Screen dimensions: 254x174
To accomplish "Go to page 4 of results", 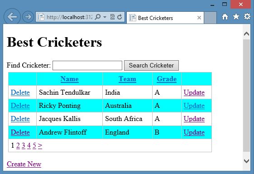I will tap(29, 145).
